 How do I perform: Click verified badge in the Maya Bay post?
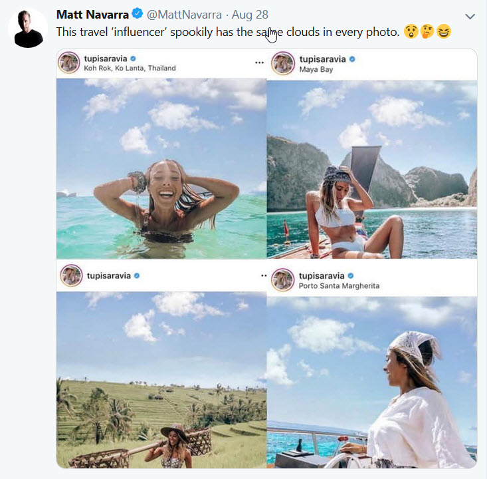pos(352,59)
